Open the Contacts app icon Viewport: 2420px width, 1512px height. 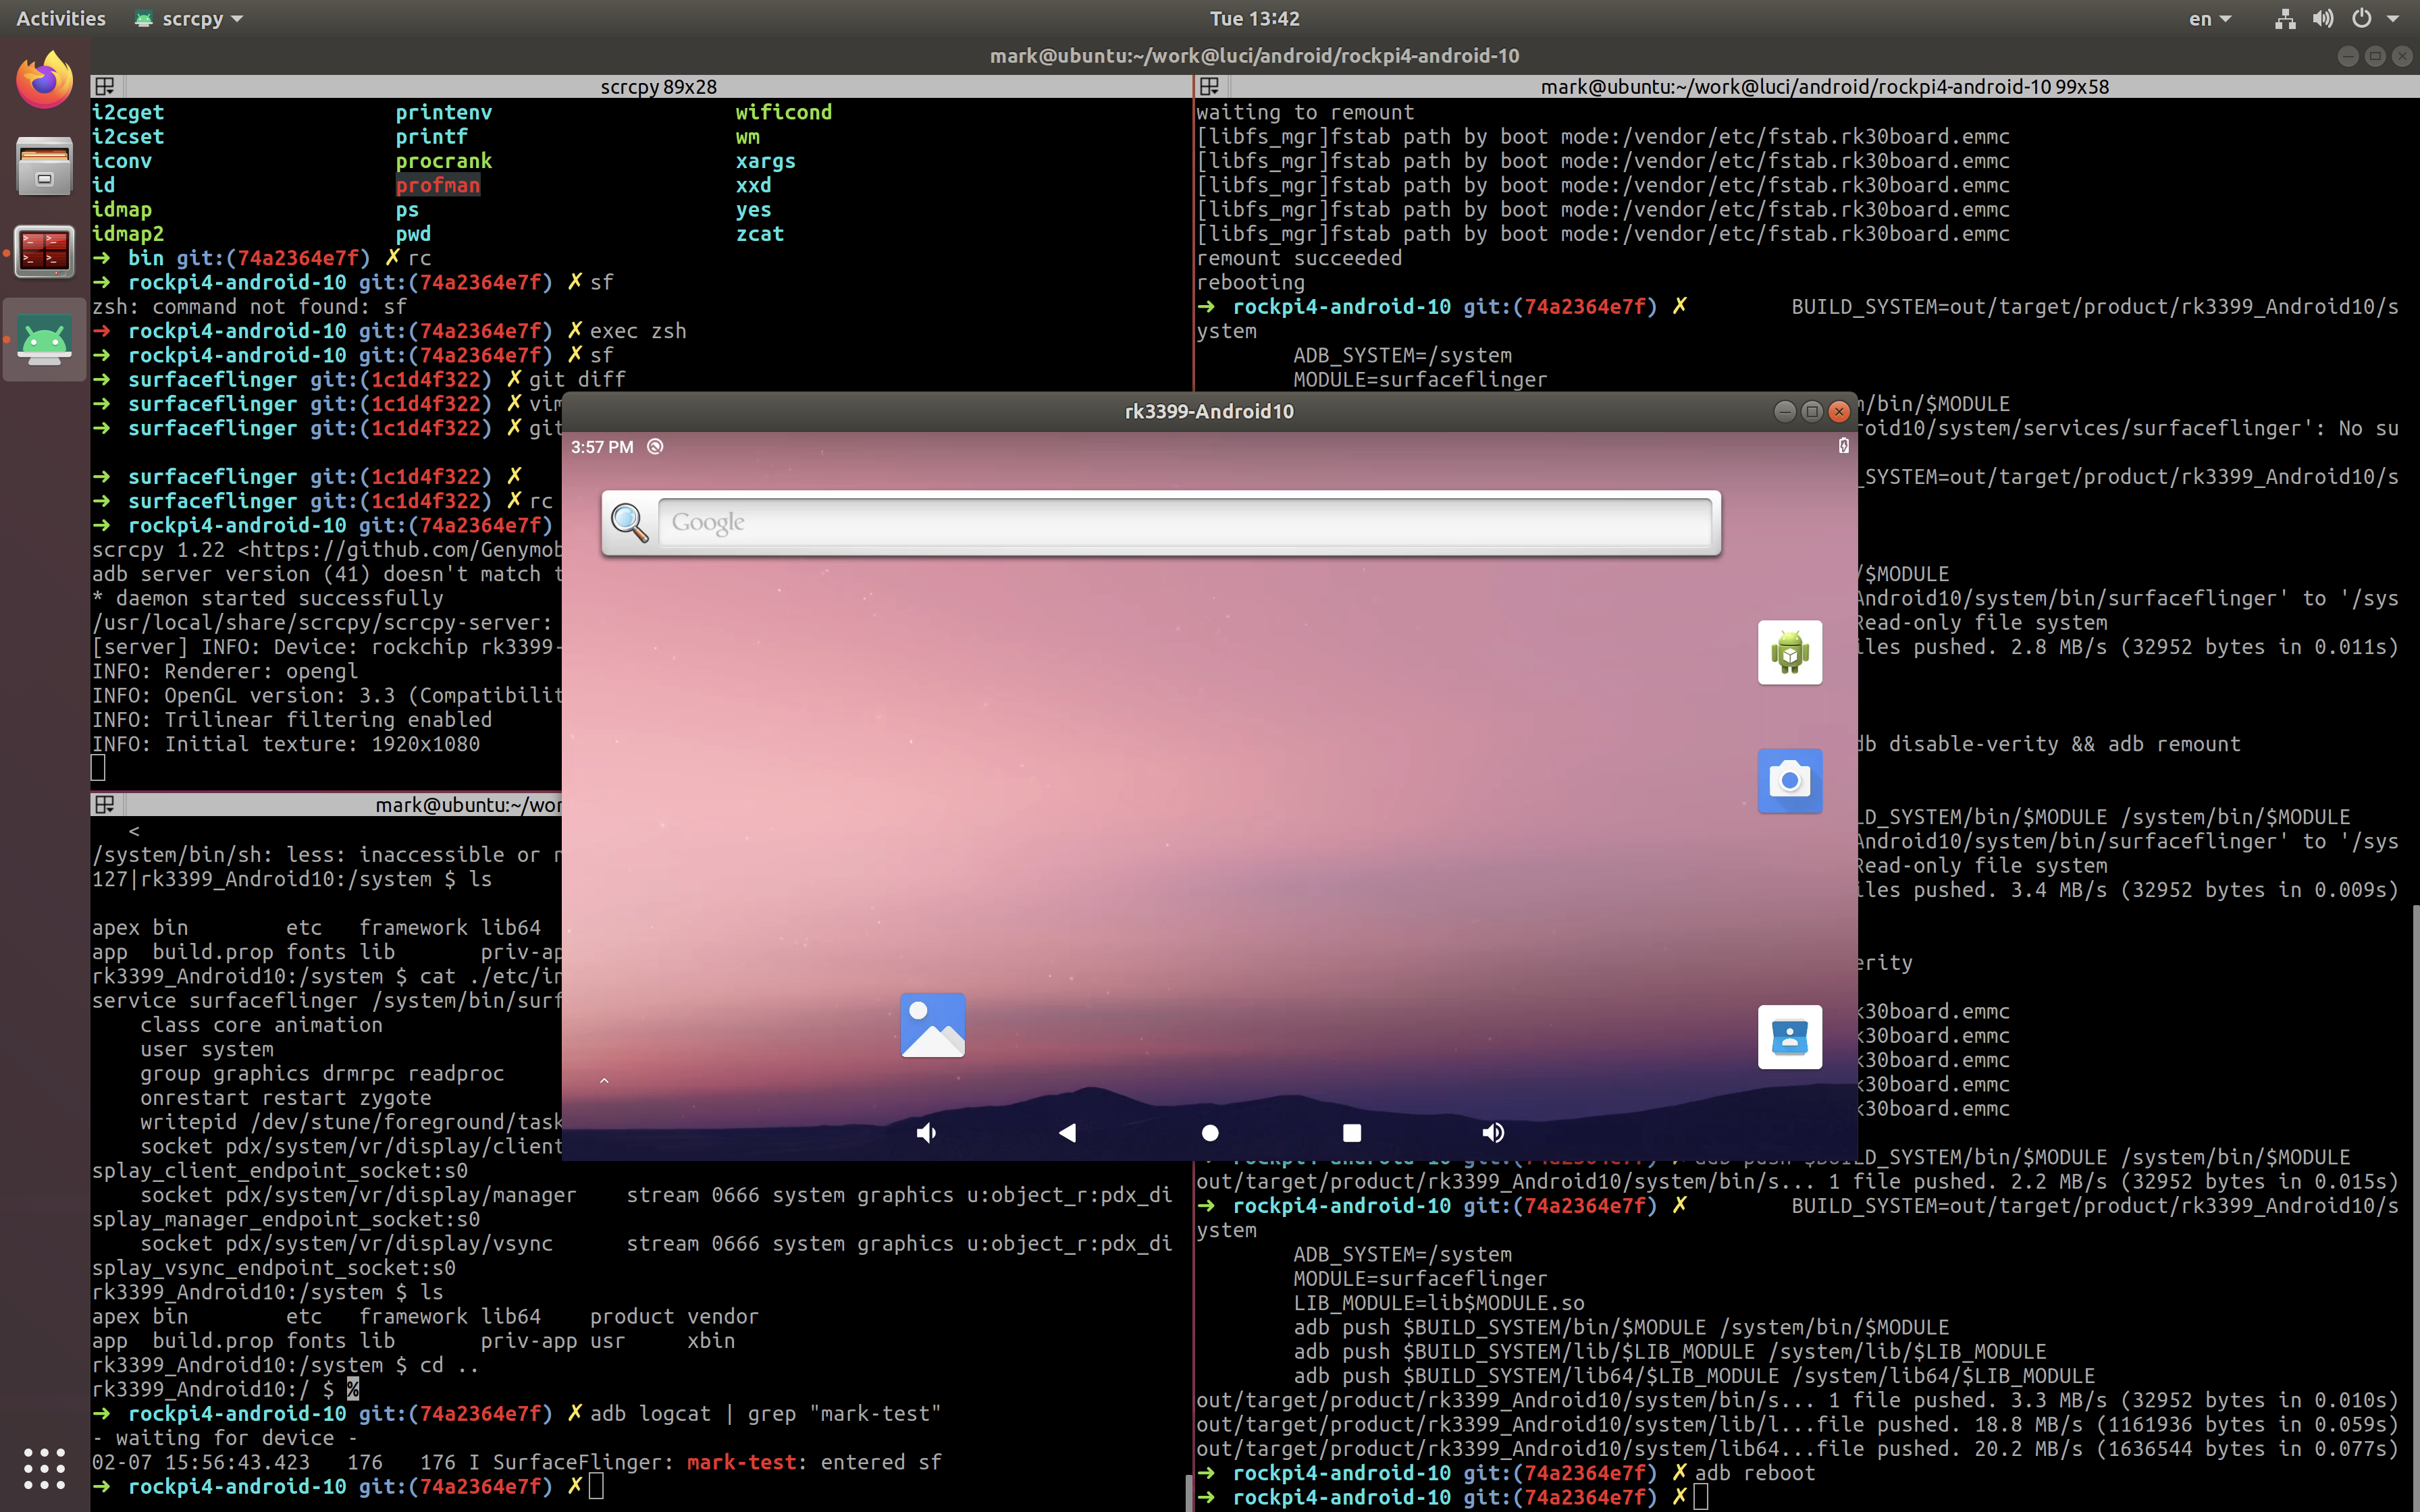[1790, 1037]
